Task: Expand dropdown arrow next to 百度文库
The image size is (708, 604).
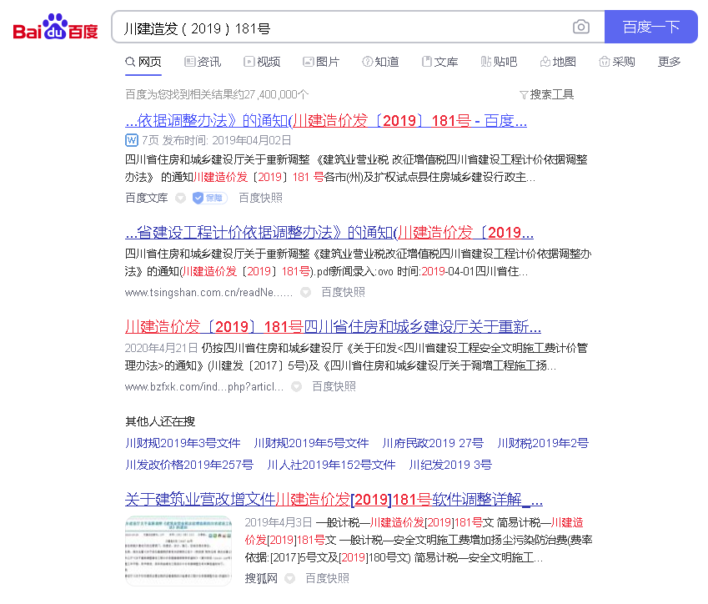Action: coord(181,198)
